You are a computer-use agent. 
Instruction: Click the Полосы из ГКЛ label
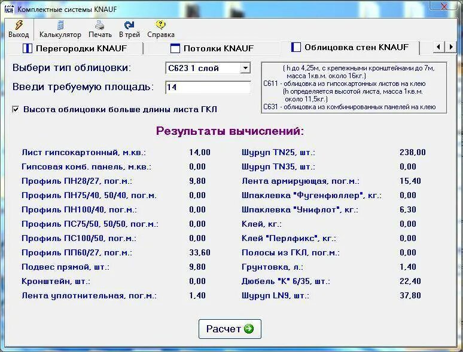[291, 252]
